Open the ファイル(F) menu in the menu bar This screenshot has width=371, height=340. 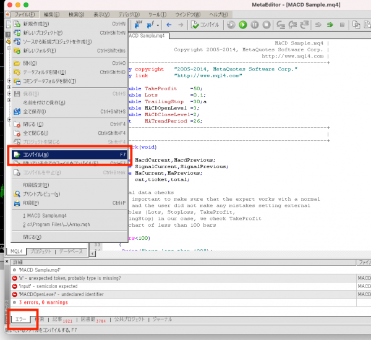[25, 15]
